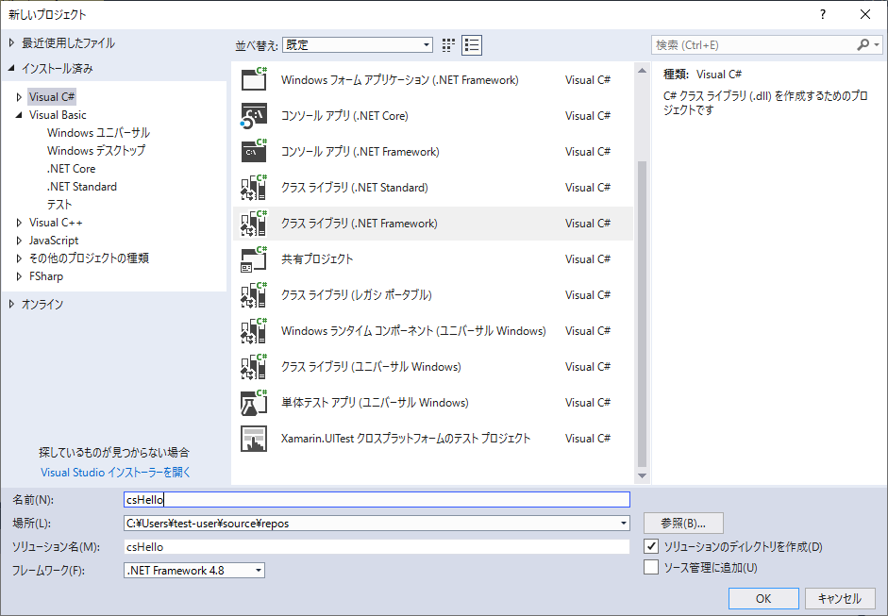Click the クラス ライブラリ (.NET Framework) icon
The image size is (888, 616).
point(254,223)
